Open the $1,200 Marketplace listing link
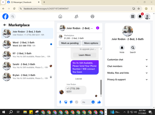The height and width of the screenshot is (115, 155). point(74,38)
